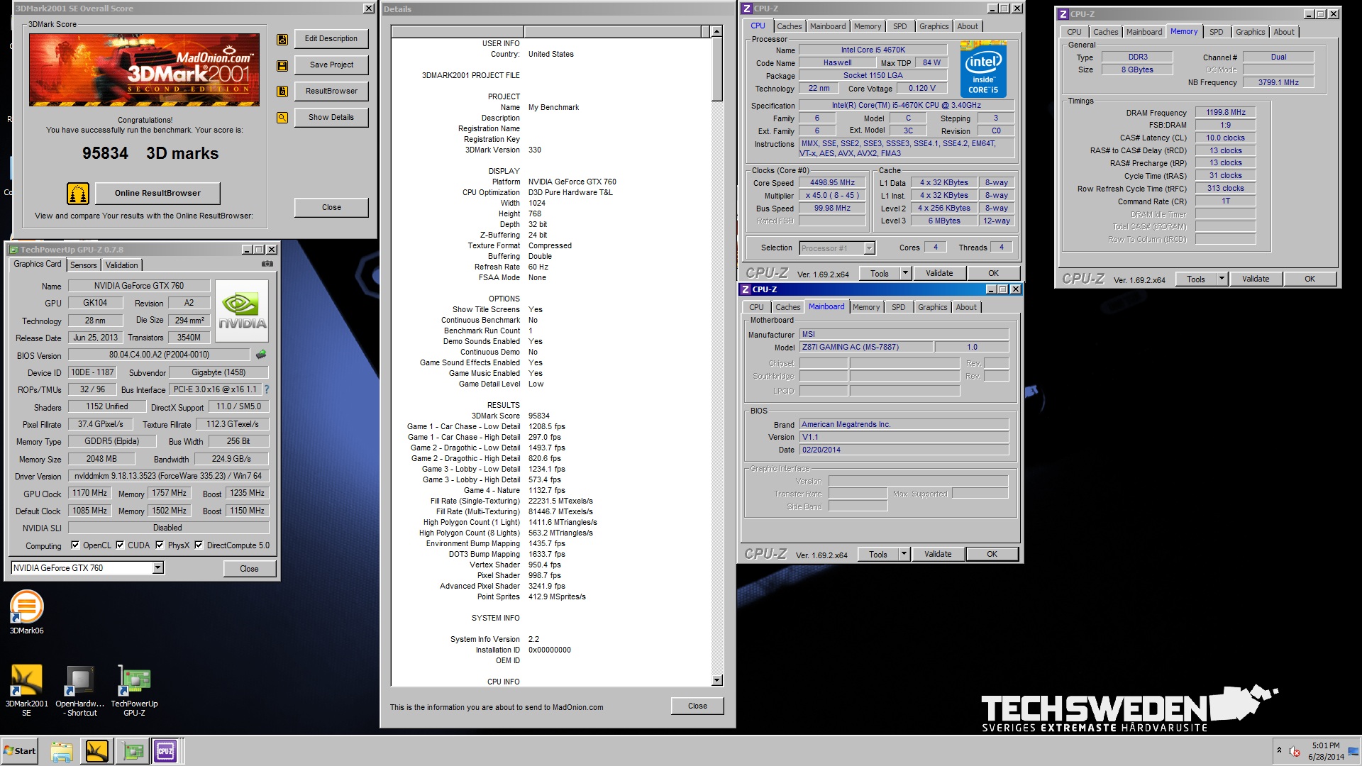1362x766 pixels.
Task: Open the TechPowerUp GPU-Z desktop icon
Action: point(134,691)
